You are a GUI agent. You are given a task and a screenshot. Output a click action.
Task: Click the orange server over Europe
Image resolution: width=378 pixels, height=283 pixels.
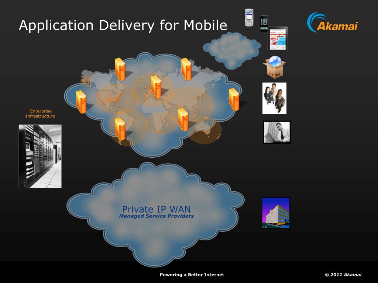click(156, 87)
